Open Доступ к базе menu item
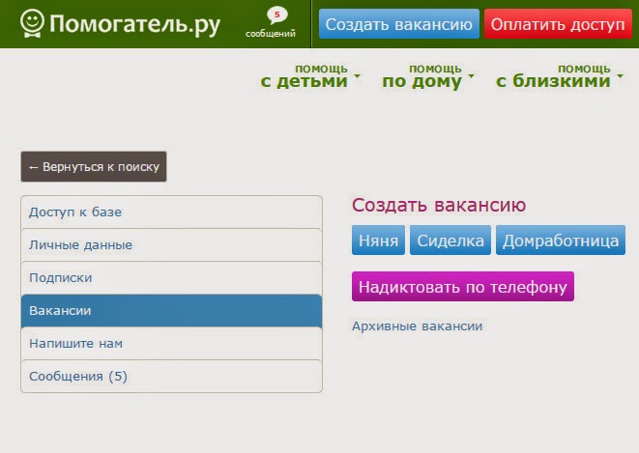The image size is (639, 453). click(171, 212)
